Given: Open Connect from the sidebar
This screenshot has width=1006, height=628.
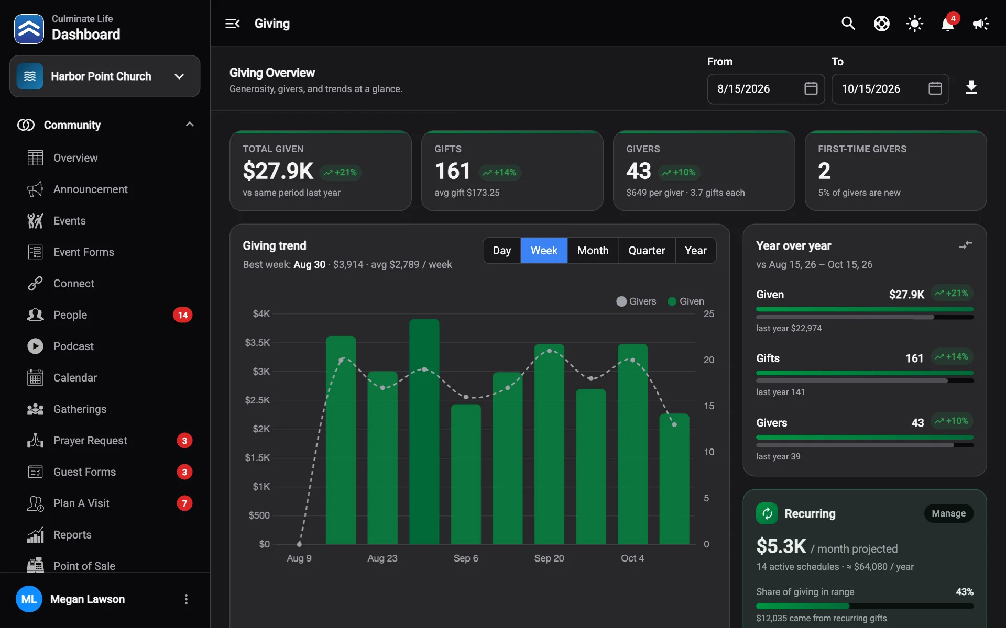Looking at the screenshot, I should (105, 283).
